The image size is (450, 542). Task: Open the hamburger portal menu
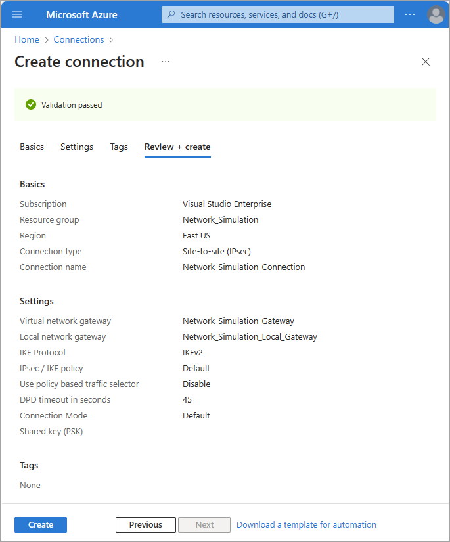17,14
